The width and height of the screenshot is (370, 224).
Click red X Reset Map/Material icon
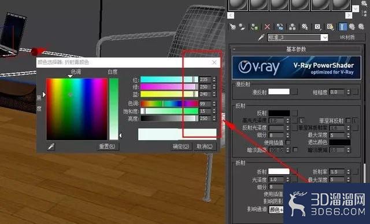(267, 27)
